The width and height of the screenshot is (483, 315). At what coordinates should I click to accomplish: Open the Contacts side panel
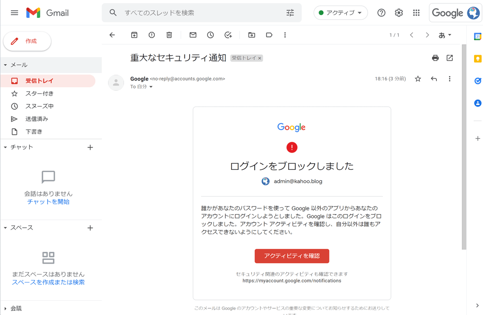(477, 103)
